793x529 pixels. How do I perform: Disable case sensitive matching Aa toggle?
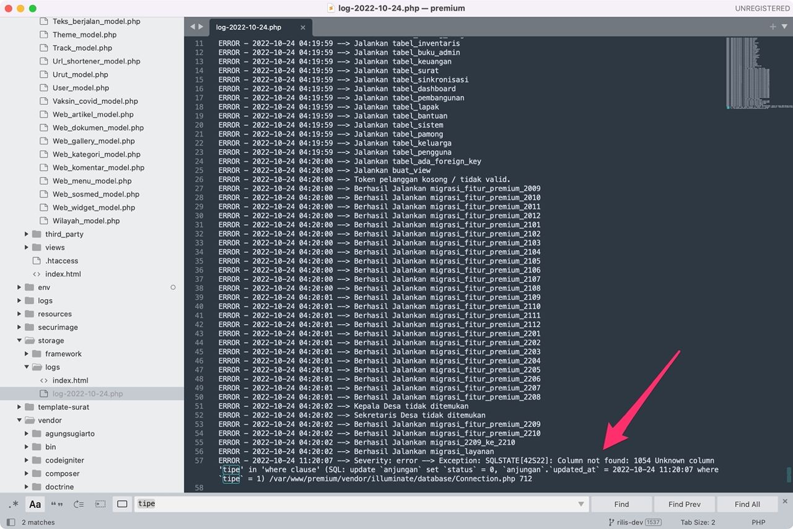click(x=35, y=504)
